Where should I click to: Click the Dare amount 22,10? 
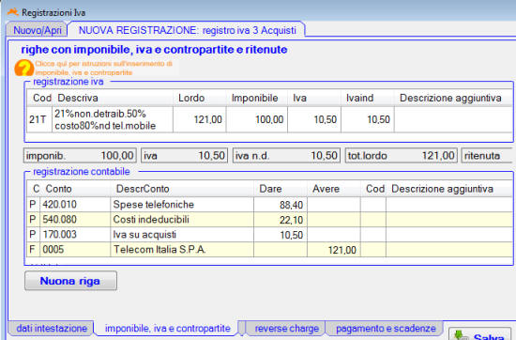[x=281, y=220]
